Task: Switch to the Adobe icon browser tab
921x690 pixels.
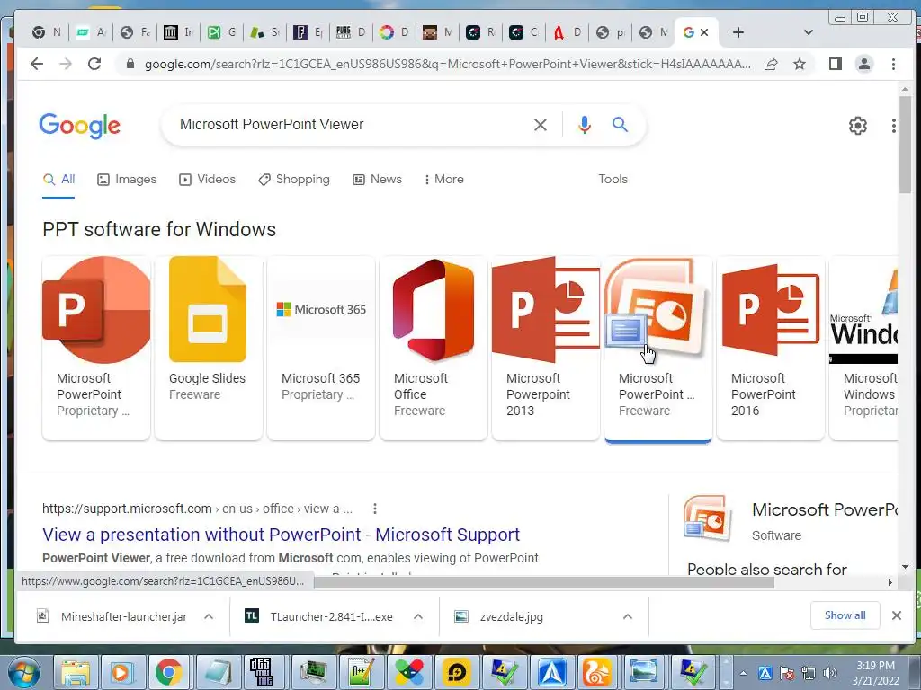Action: pyautogui.click(x=567, y=32)
